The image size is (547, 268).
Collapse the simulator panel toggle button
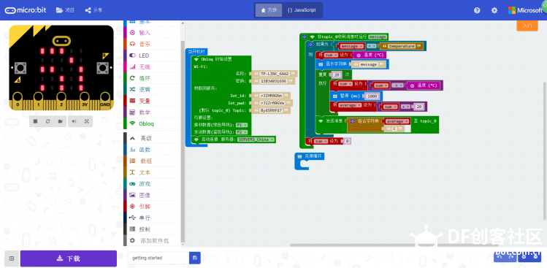click(12, 259)
